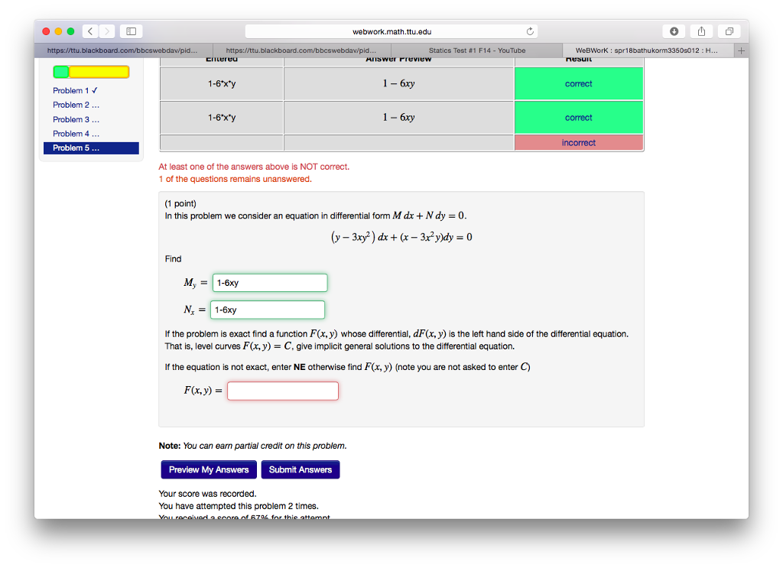
Task: Expand Problem 4 in the problem list
Action: [75, 133]
